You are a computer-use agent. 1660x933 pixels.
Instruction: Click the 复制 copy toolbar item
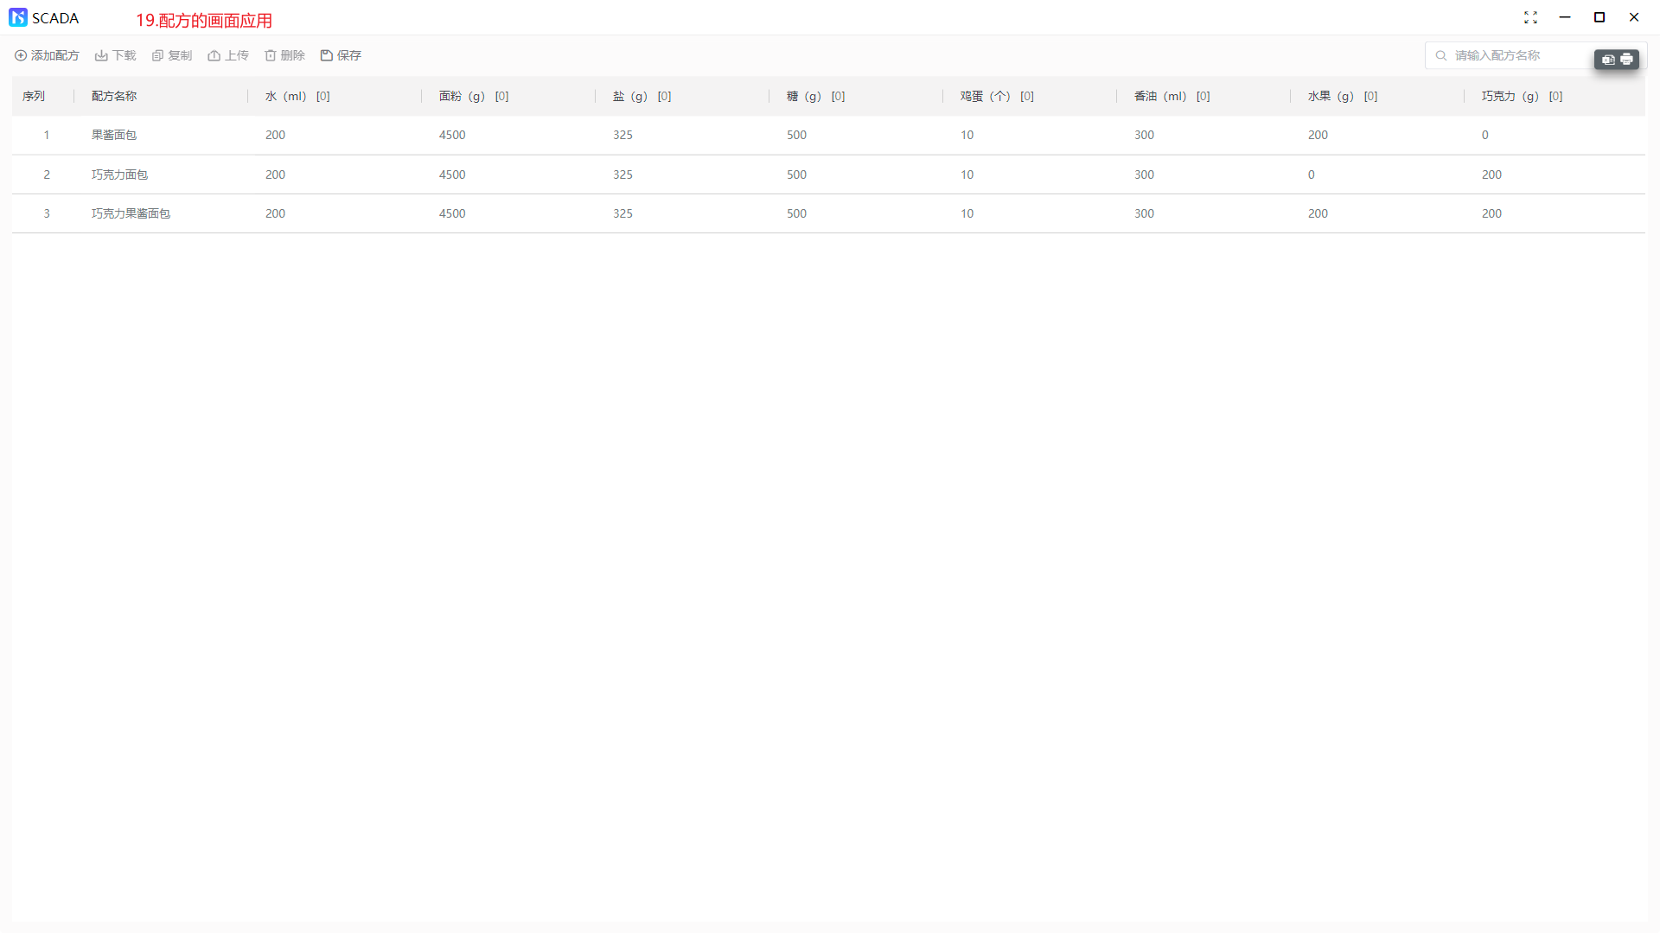click(x=171, y=55)
